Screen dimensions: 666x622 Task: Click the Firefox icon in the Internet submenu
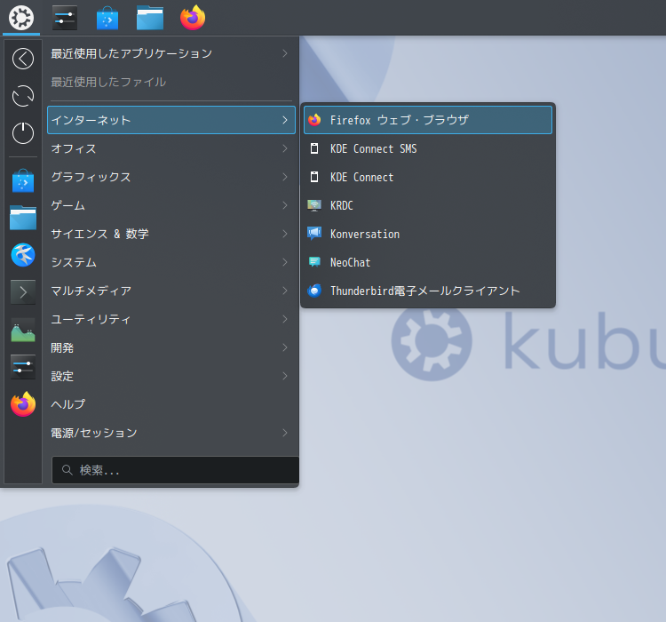point(314,120)
